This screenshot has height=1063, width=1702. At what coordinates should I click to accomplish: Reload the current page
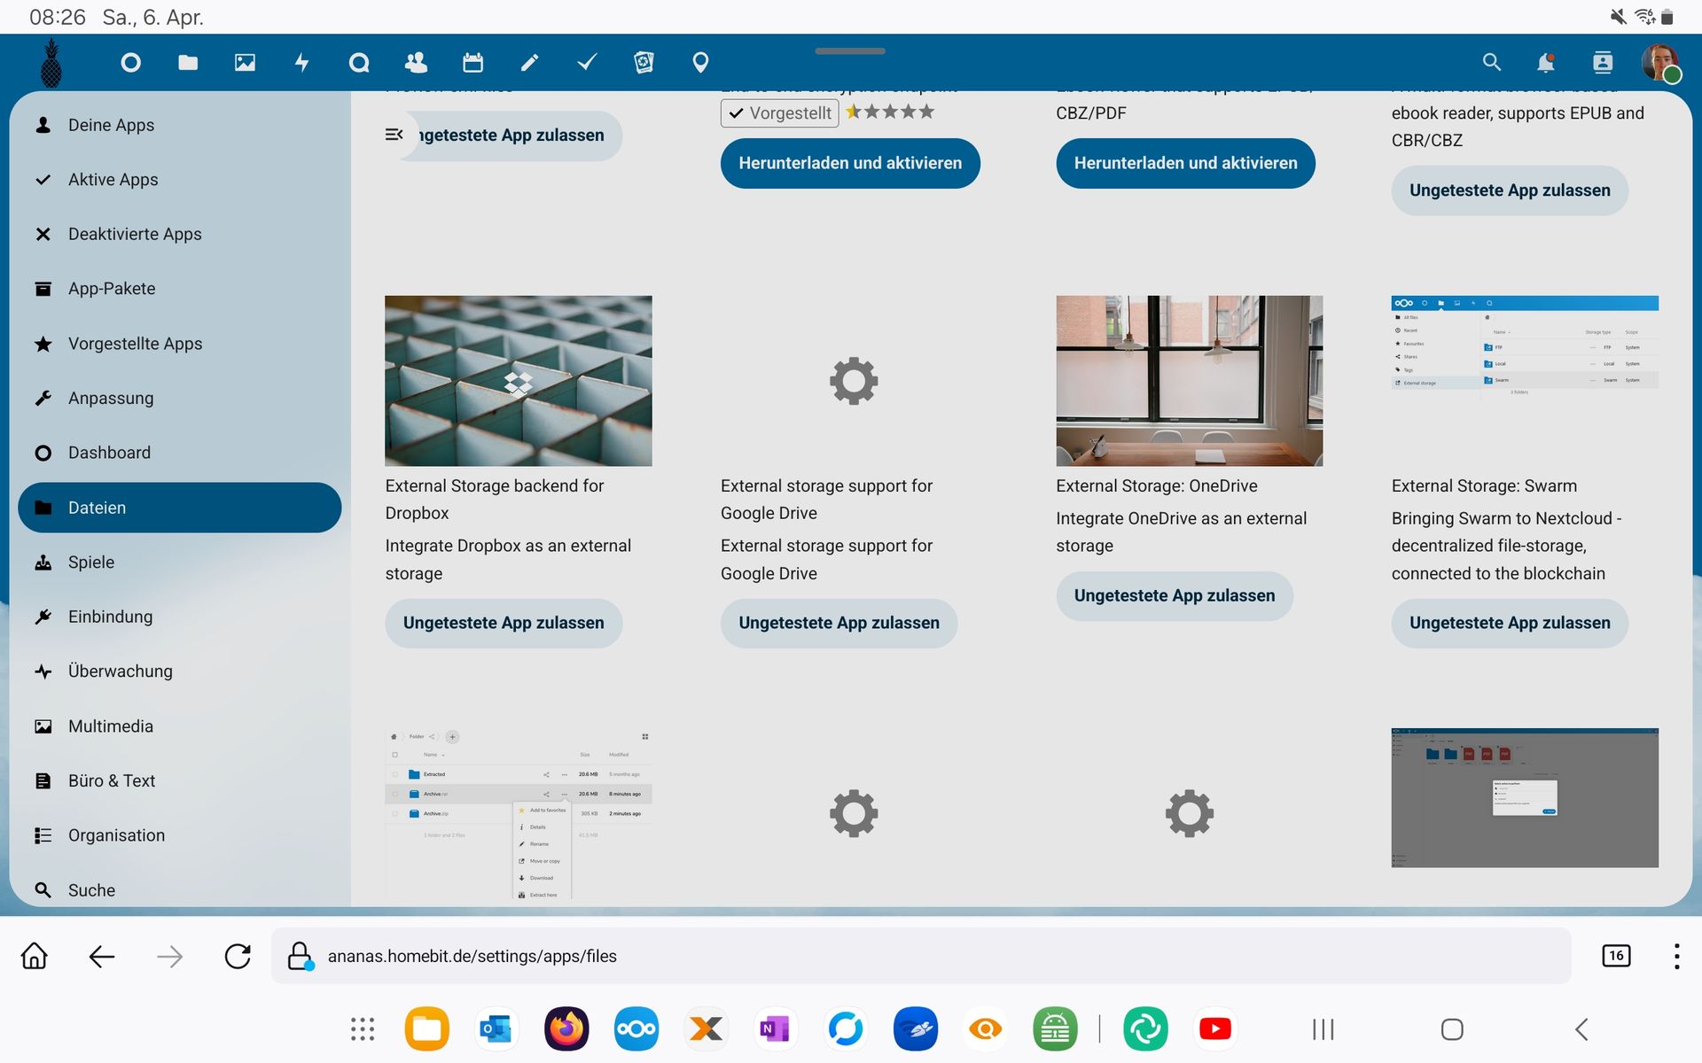238,956
